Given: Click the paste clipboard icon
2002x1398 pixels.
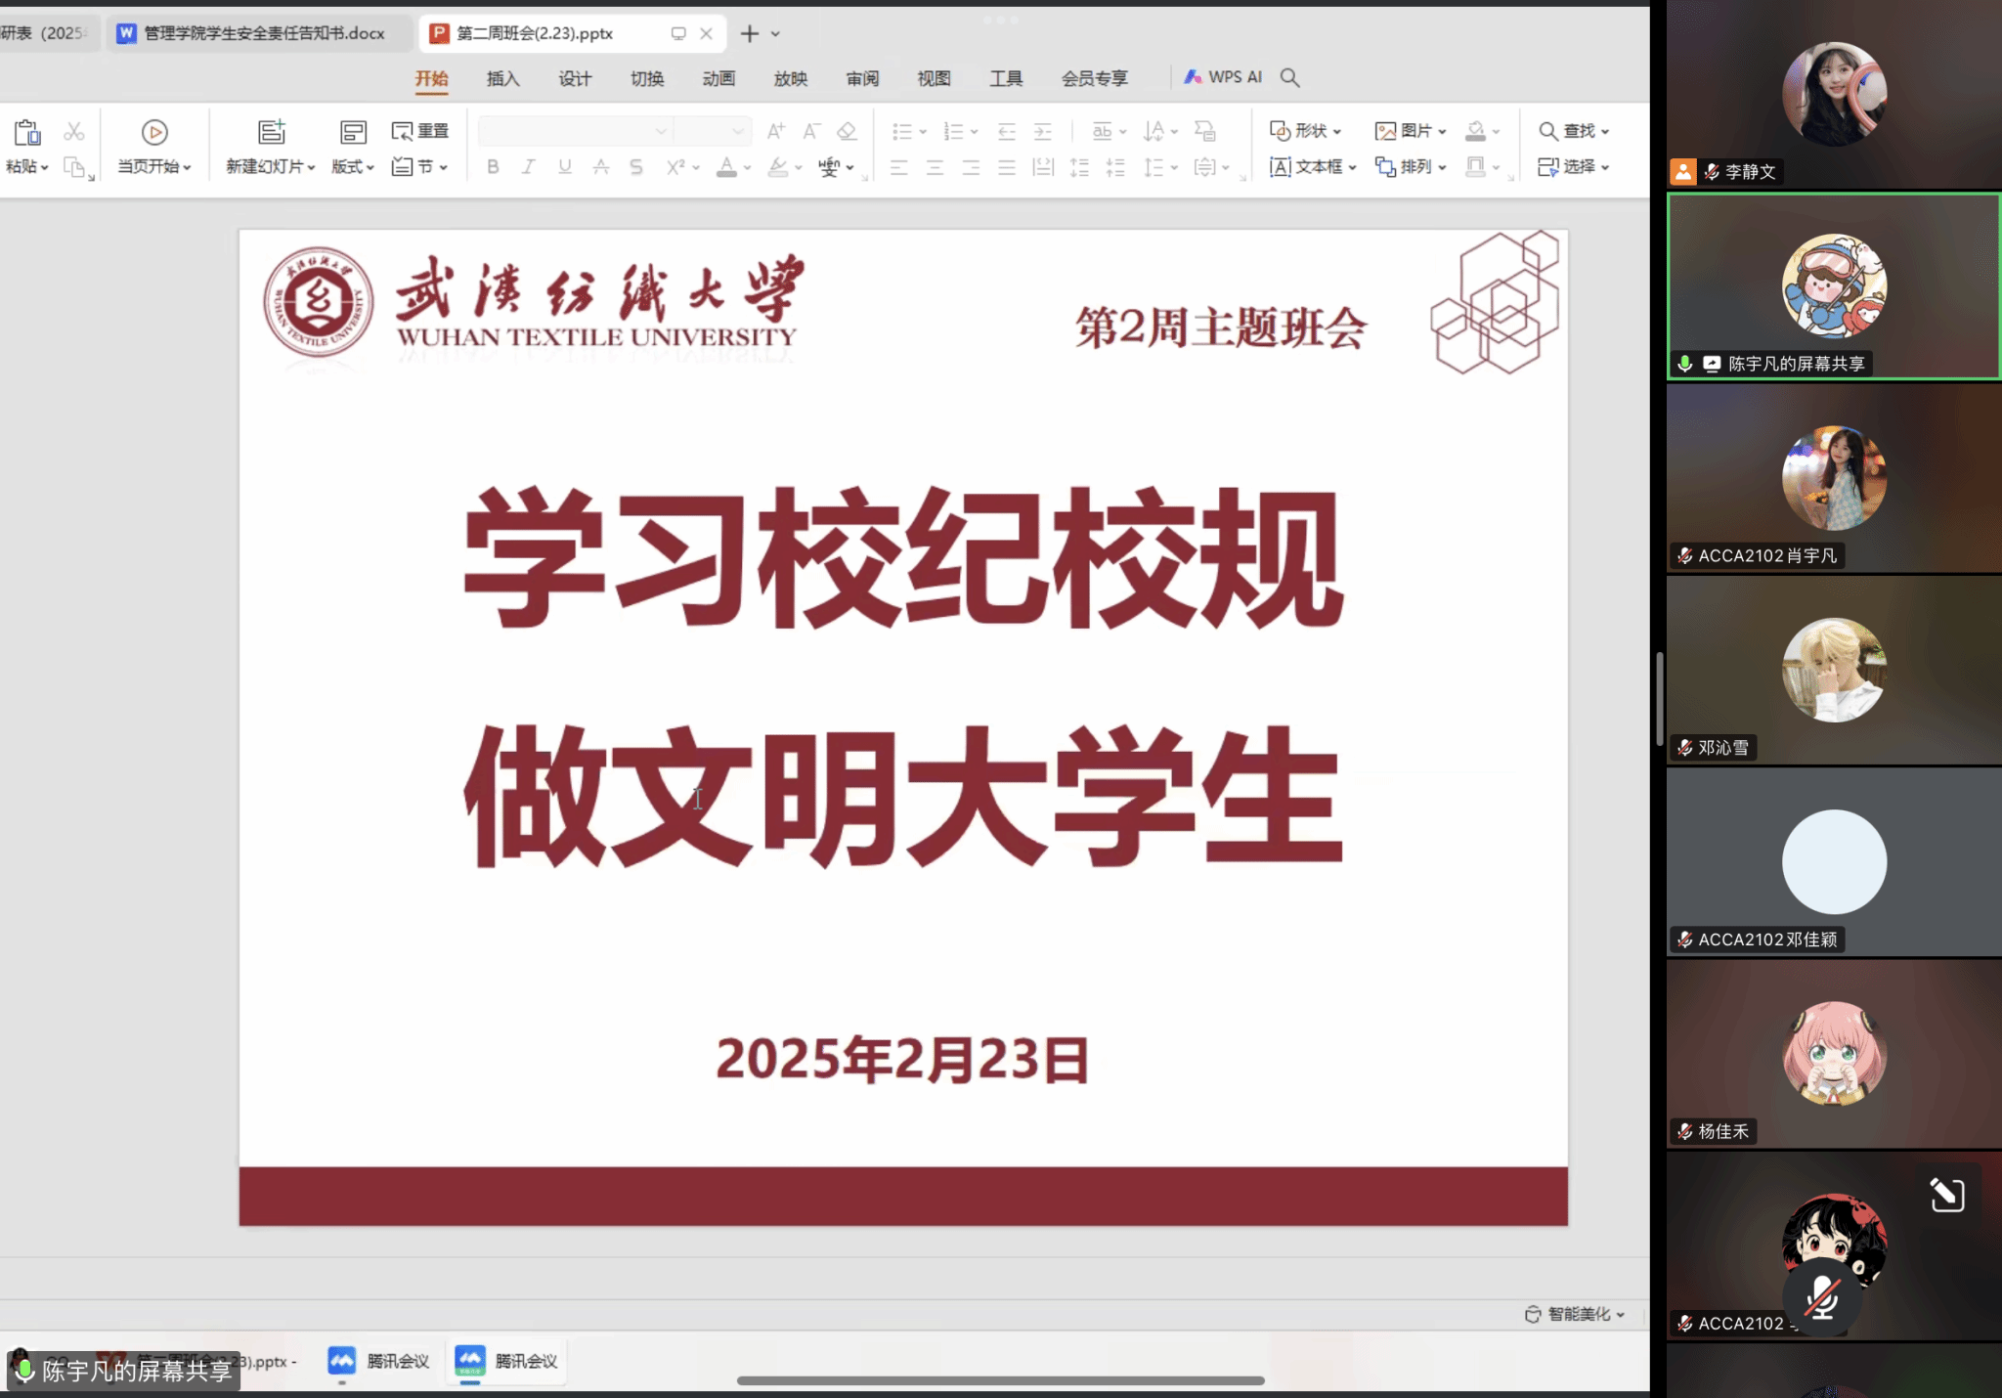Looking at the screenshot, I should tap(27, 132).
